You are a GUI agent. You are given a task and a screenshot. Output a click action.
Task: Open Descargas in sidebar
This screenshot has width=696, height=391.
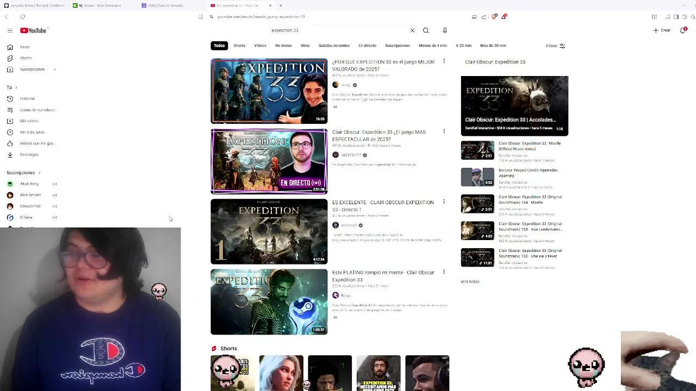tap(29, 155)
